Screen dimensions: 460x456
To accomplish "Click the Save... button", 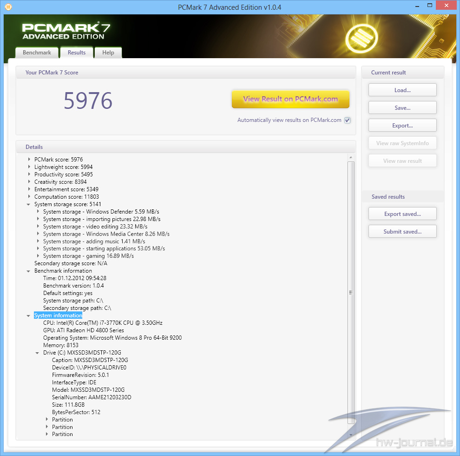I will click(x=402, y=107).
